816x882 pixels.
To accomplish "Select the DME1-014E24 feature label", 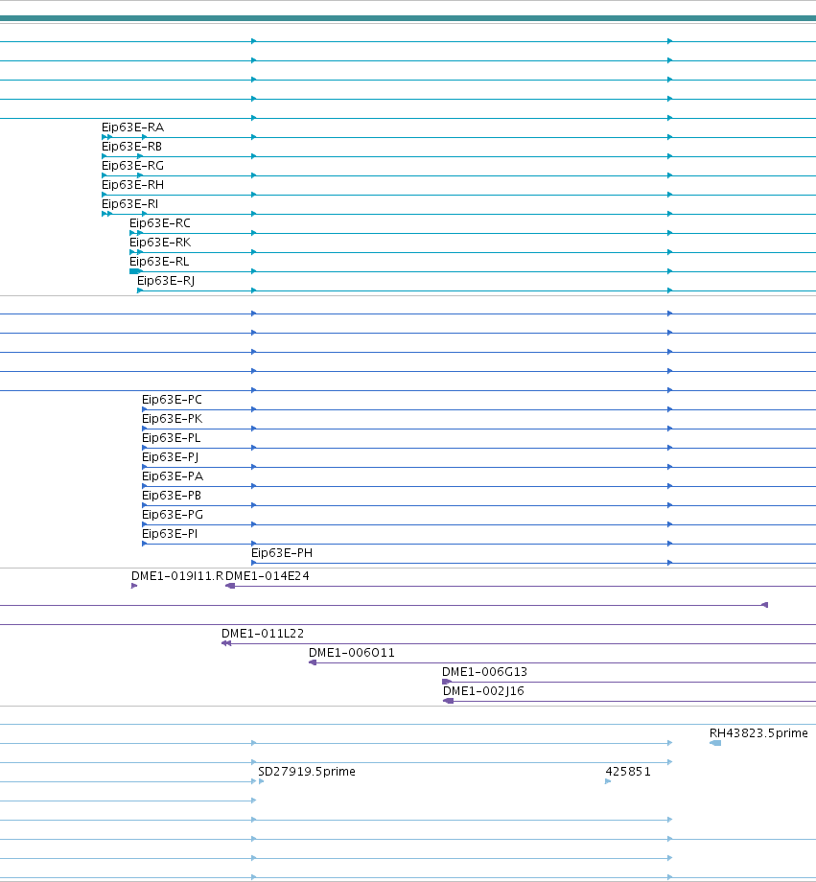I will [x=268, y=576].
